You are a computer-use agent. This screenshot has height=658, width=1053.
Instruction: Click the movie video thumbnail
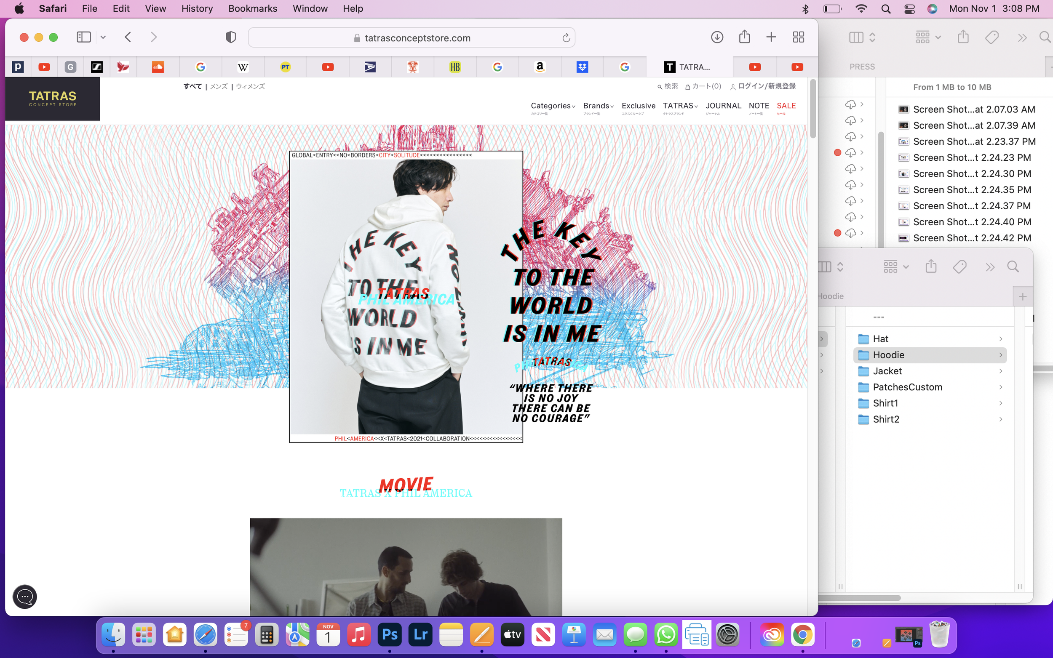tap(406, 567)
